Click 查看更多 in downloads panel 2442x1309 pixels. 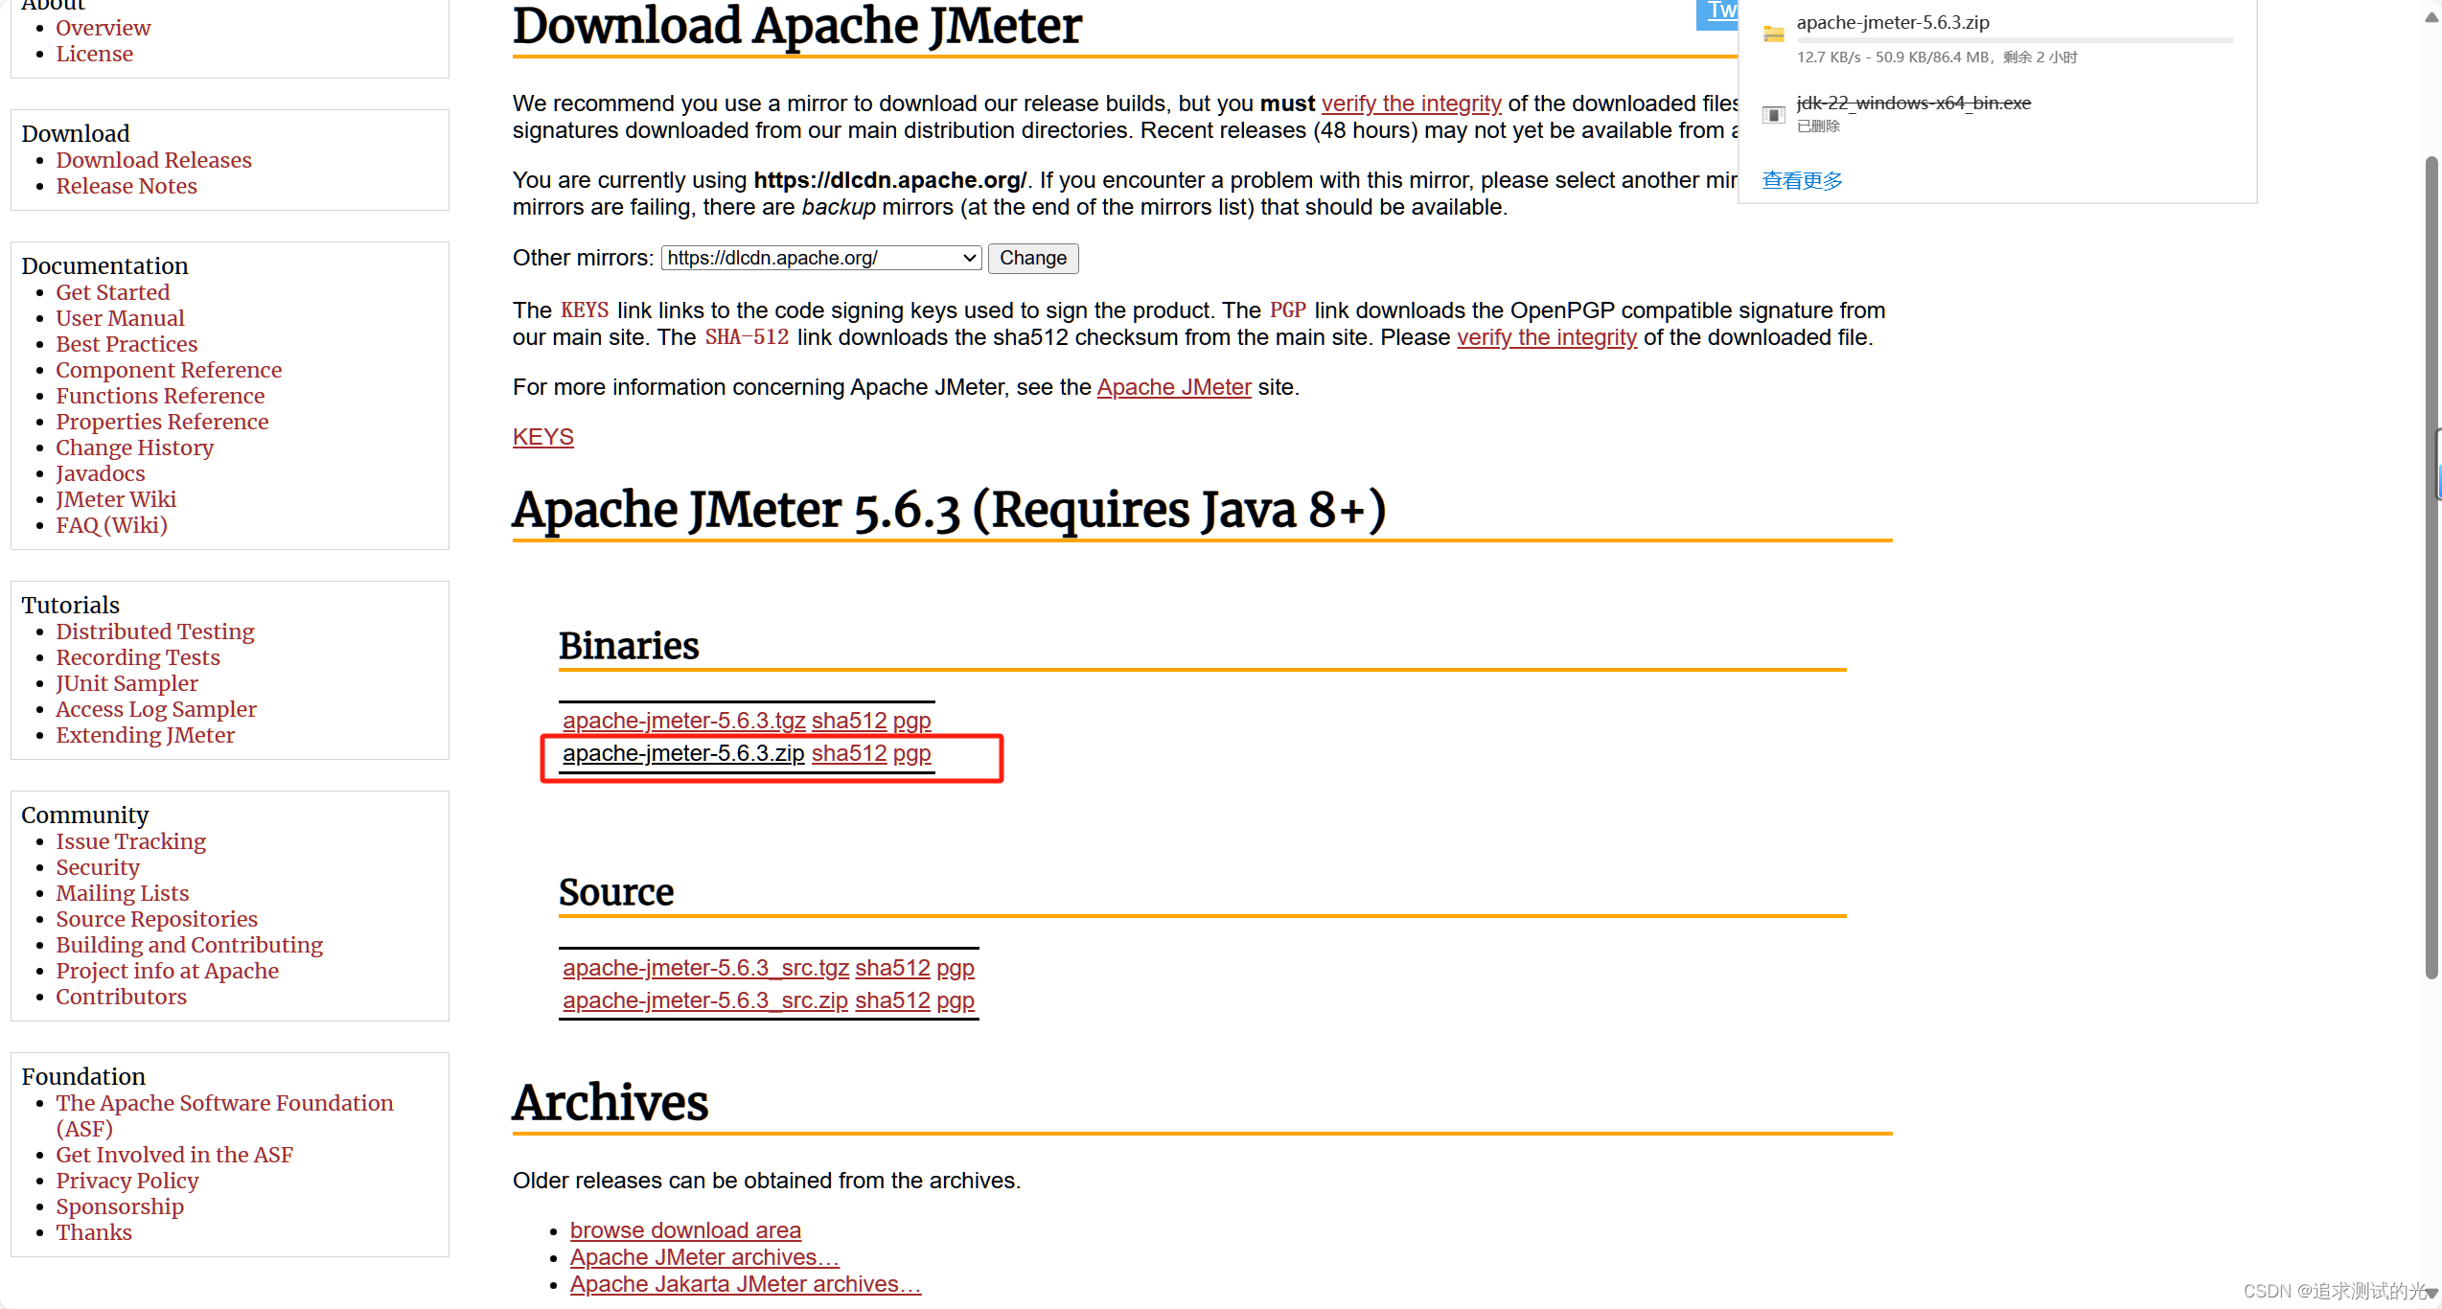point(1802,180)
